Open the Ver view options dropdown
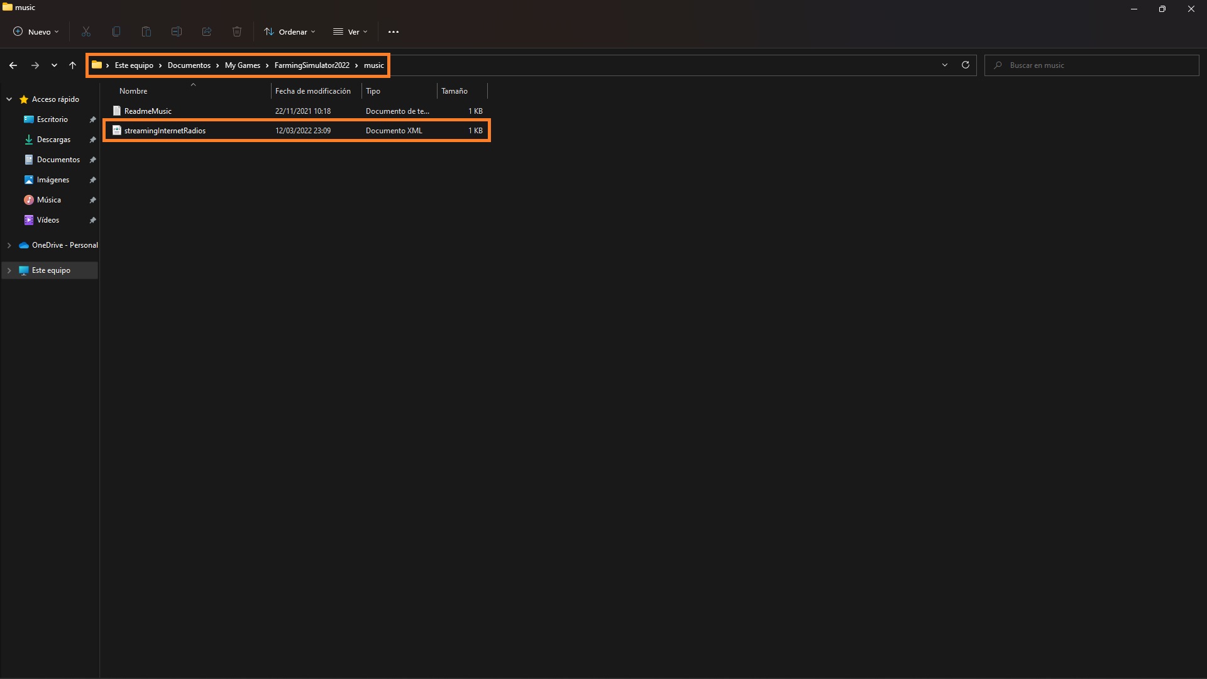This screenshot has width=1207, height=679. coord(350,31)
